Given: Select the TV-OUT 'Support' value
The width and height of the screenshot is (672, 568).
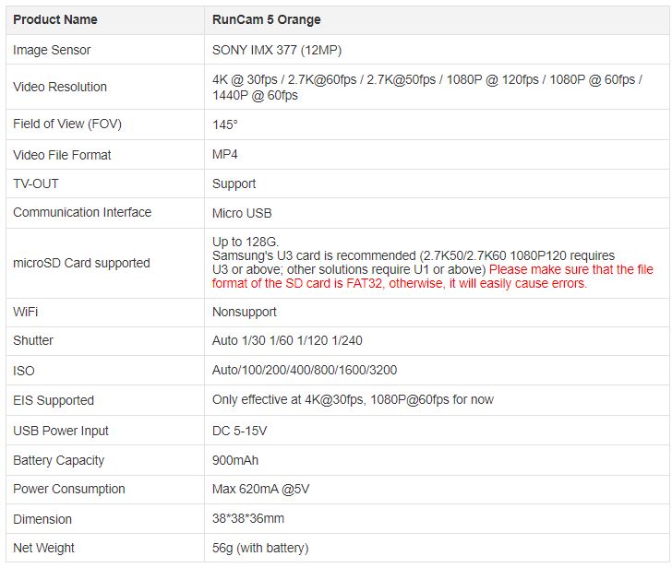Looking at the screenshot, I should (234, 184).
